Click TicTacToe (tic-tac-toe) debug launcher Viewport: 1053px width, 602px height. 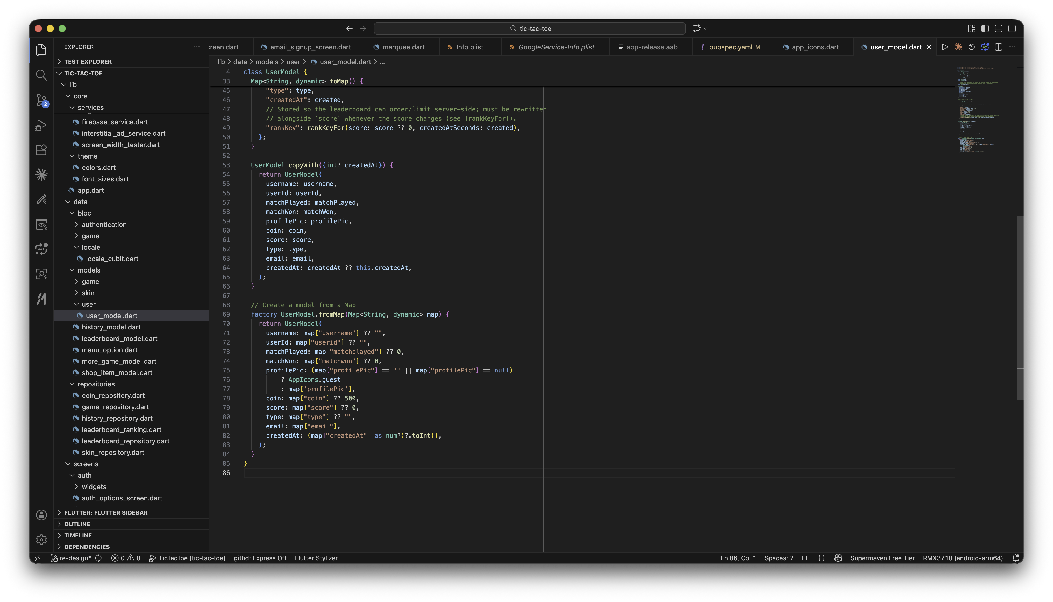point(187,558)
